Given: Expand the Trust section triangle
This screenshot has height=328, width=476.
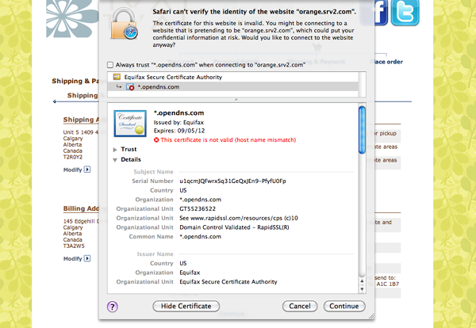Looking at the screenshot, I should click(117, 149).
